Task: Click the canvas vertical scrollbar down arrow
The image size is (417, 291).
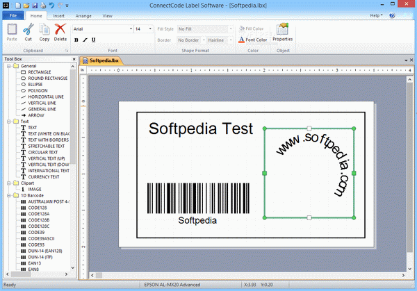Action: point(410,268)
